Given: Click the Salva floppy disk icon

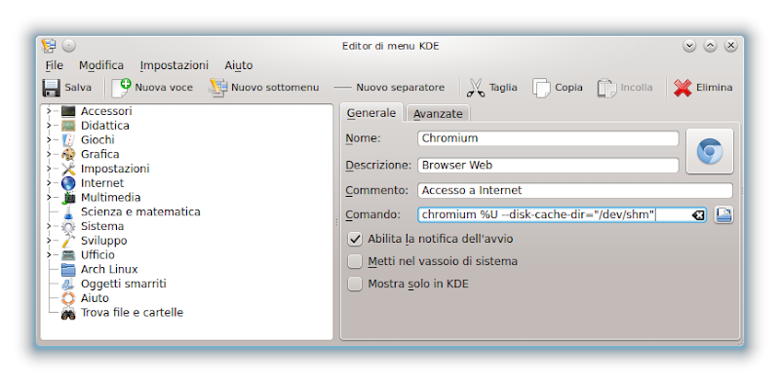Looking at the screenshot, I should point(51,88).
